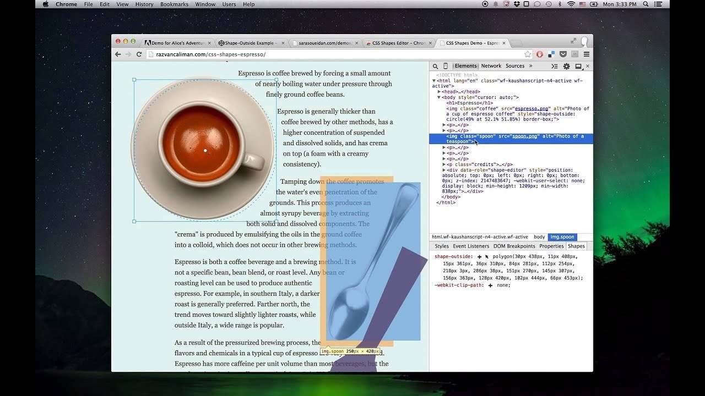
Task: Open the Network panel tab
Action: pos(491,66)
